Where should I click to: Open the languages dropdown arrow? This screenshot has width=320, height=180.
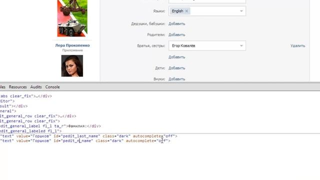(241, 11)
